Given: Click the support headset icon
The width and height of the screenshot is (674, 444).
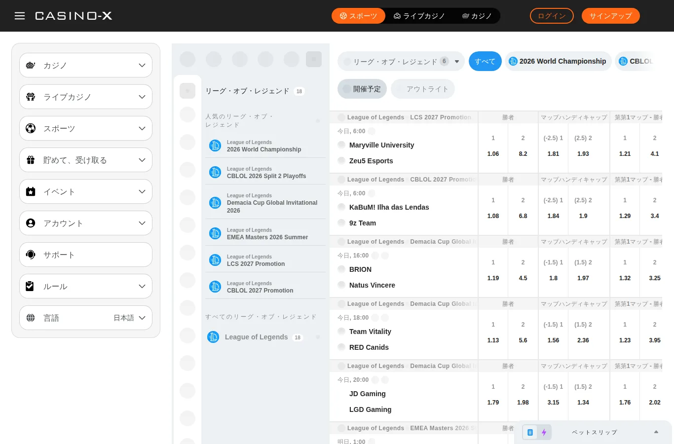Looking at the screenshot, I should 31,255.
